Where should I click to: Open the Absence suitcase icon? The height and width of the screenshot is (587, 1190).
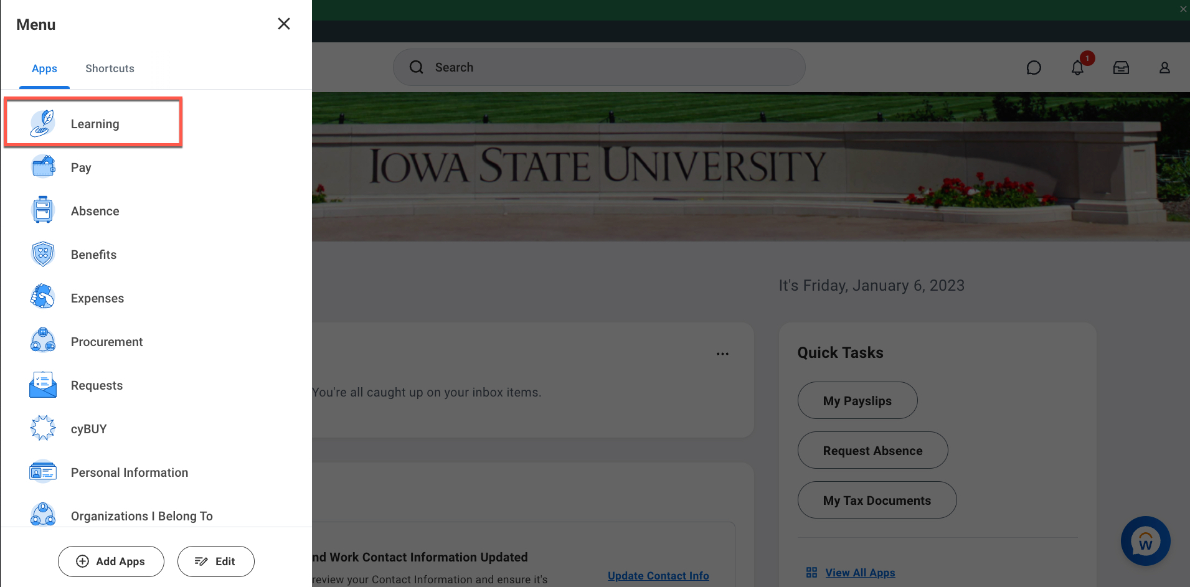point(43,210)
